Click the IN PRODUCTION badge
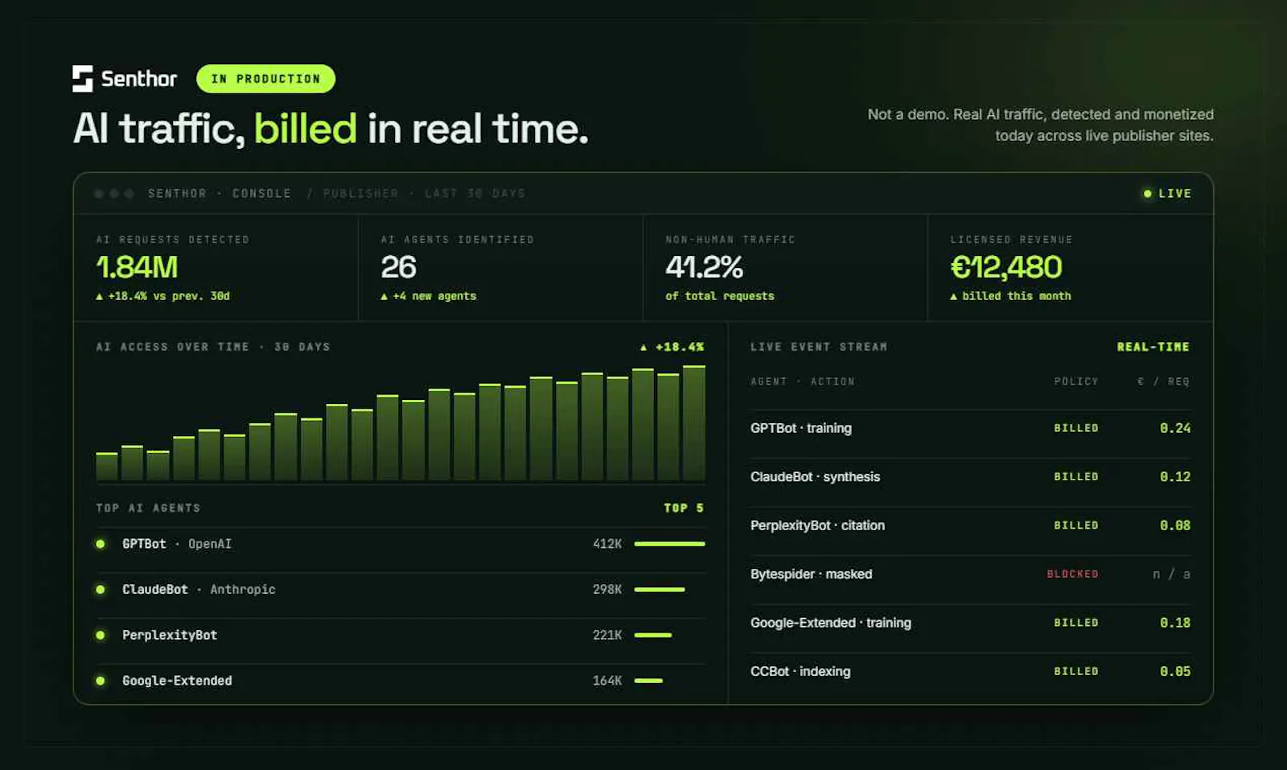Screen dimensions: 1287x770 click(x=265, y=79)
